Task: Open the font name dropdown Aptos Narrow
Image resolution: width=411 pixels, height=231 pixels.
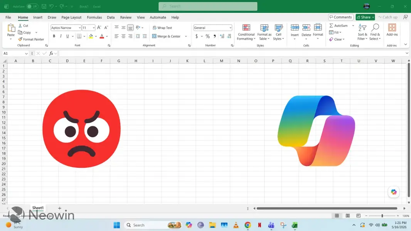Action: tap(80, 27)
